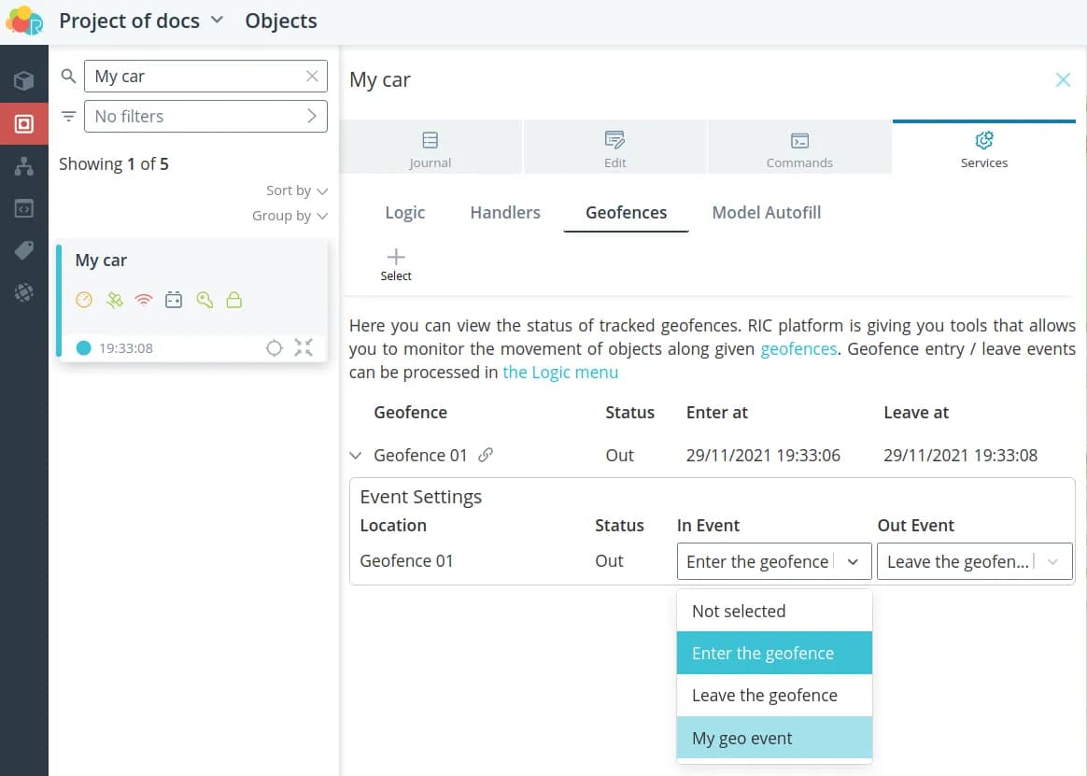Screen dimensions: 1087x776
Task: Click the geofences hyperlink in description
Action: 798,349
